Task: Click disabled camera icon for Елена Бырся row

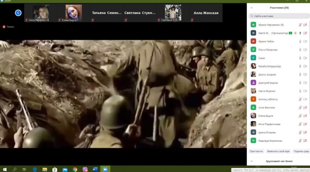Action: coord(305,116)
